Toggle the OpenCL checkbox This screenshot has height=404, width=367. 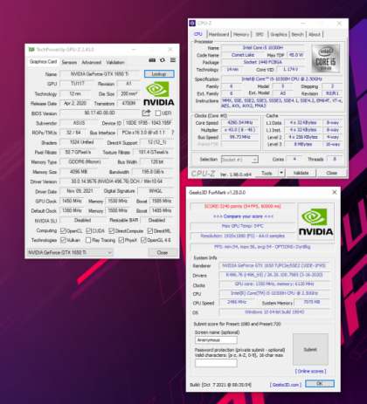click(x=63, y=231)
